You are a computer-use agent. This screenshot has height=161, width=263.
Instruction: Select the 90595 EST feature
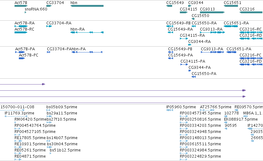click(x=226, y=129)
